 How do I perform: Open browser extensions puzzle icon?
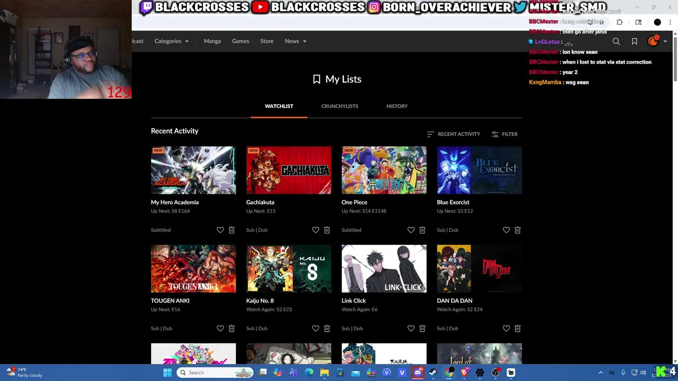[x=619, y=22]
